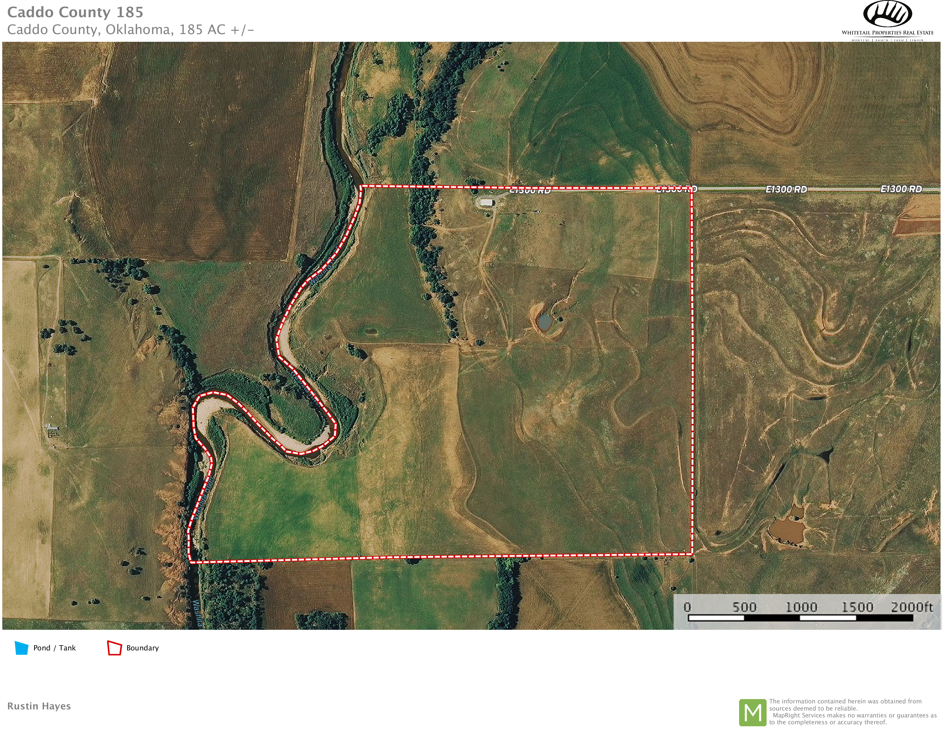Click the subtitle Caddo County, Oklahoma, 185 AC

pyautogui.click(x=130, y=29)
